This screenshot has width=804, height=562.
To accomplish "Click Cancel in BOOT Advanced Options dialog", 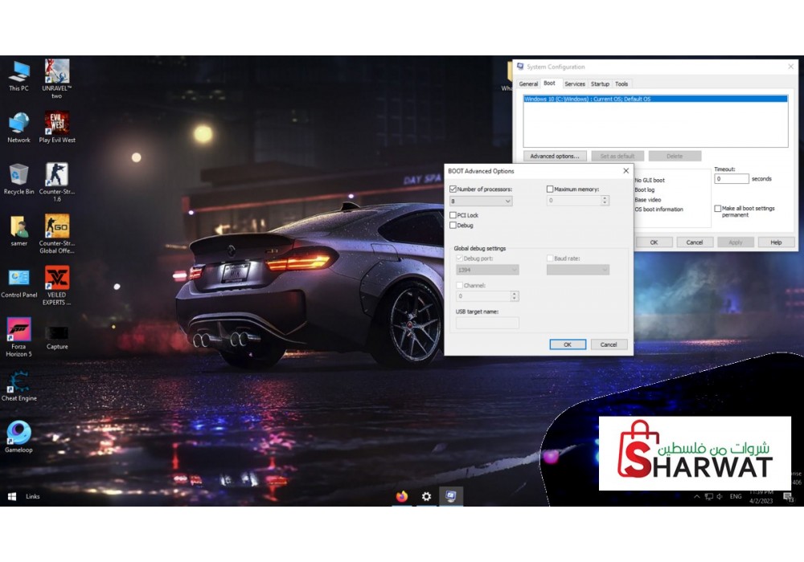I will 609,344.
